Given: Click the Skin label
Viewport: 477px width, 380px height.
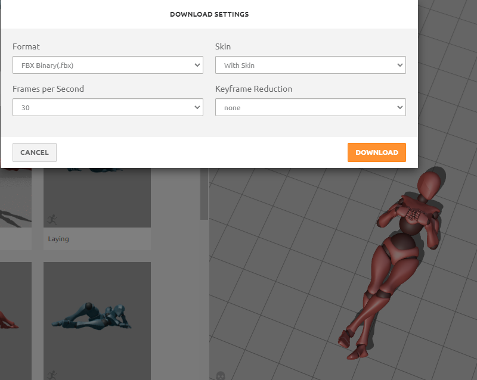Looking at the screenshot, I should coord(223,46).
